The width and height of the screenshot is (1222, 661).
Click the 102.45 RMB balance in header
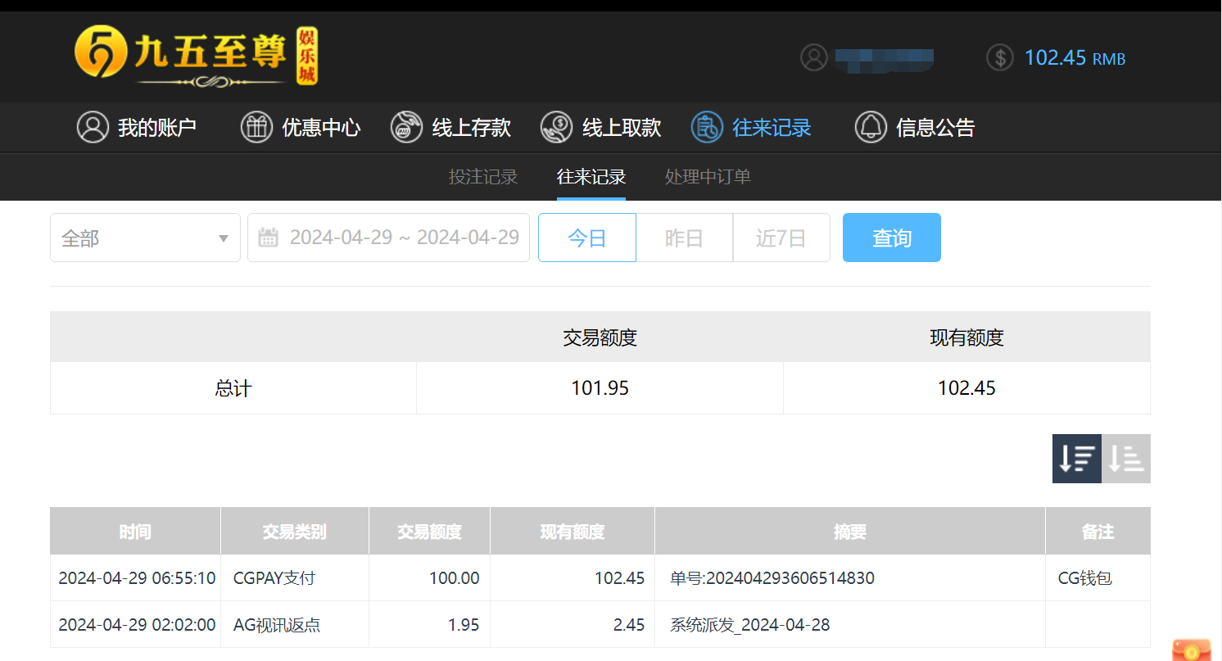tap(1075, 57)
